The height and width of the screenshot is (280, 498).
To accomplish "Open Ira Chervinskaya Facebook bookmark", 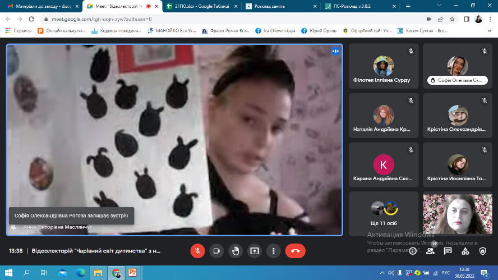I will click(275, 30).
